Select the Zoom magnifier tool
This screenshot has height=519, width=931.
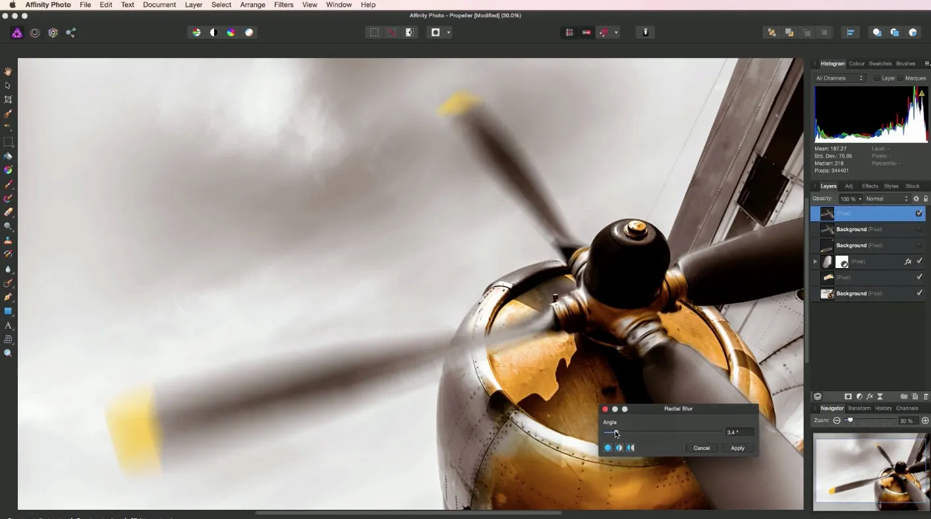[8, 353]
